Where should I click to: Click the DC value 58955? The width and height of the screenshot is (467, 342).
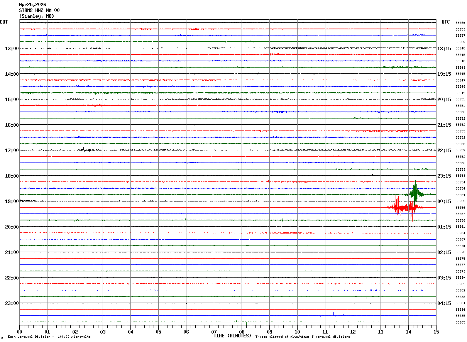tap(460, 201)
